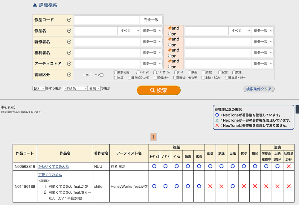Image resolution: width=299 pixels, height=205 pixels.
Task: Click the 検索条件クリア button
Action: [259, 89]
